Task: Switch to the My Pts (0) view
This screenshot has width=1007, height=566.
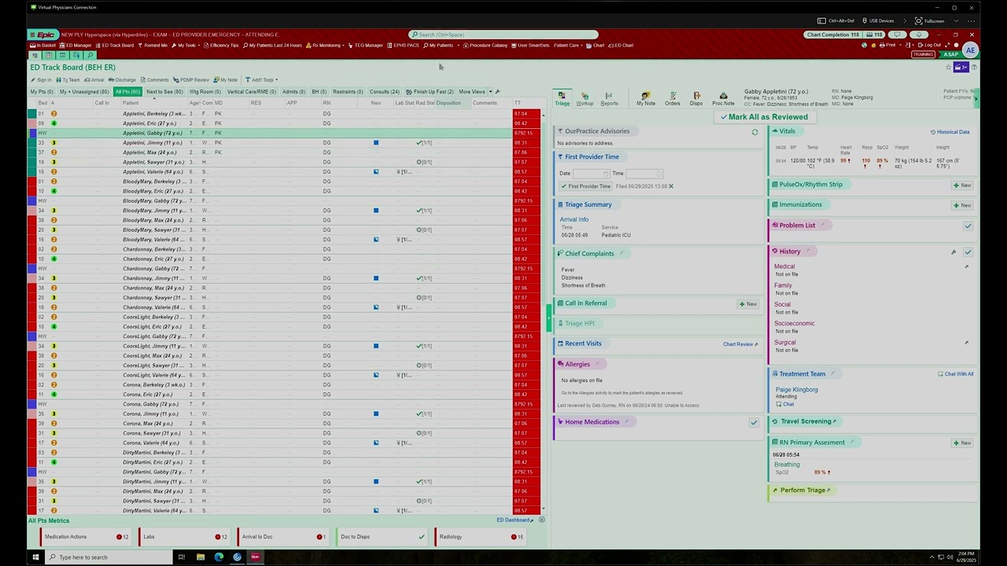Action: (41, 92)
